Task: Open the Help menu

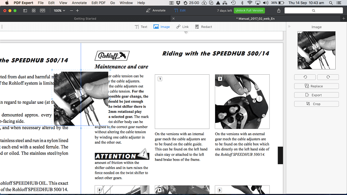Action: [141, 3]
